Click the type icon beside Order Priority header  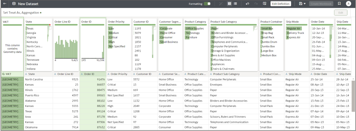(x=109, y=74)
